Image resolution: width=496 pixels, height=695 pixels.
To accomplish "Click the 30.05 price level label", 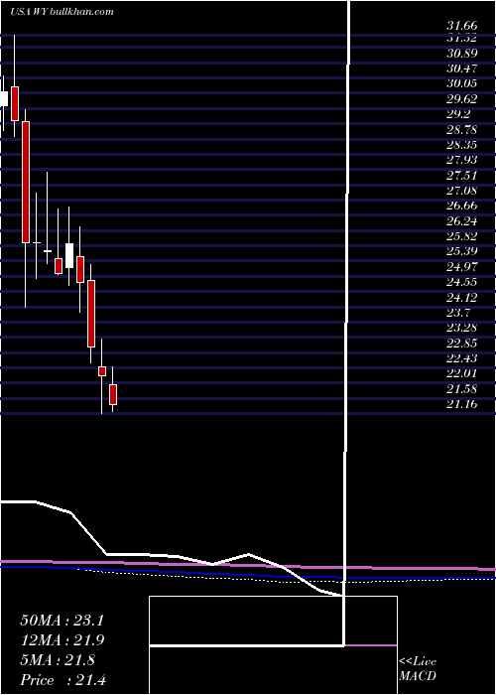I will point(461,83).
